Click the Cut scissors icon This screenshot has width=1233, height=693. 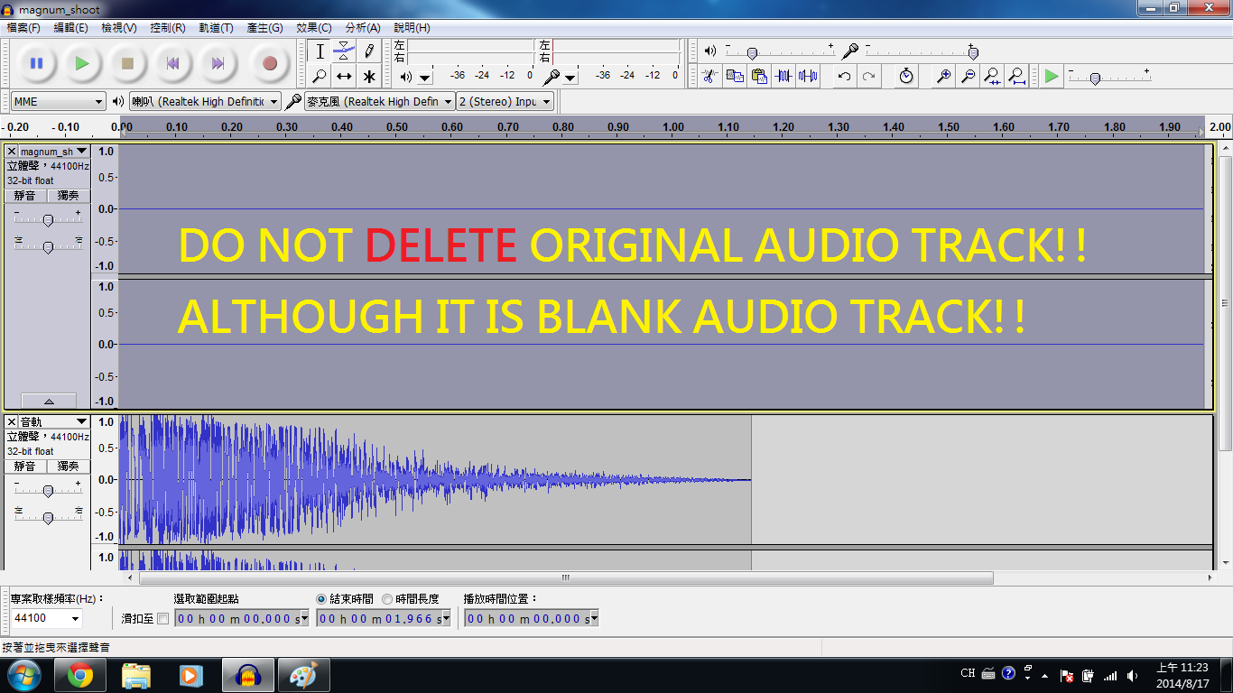[x=710, y=76]
